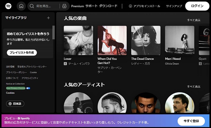Open アクセシビリティ link
Screen dimensions: 211x128
pos(30,78)
